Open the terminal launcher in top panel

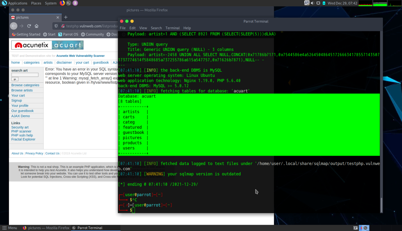click(x=69, y=3)
